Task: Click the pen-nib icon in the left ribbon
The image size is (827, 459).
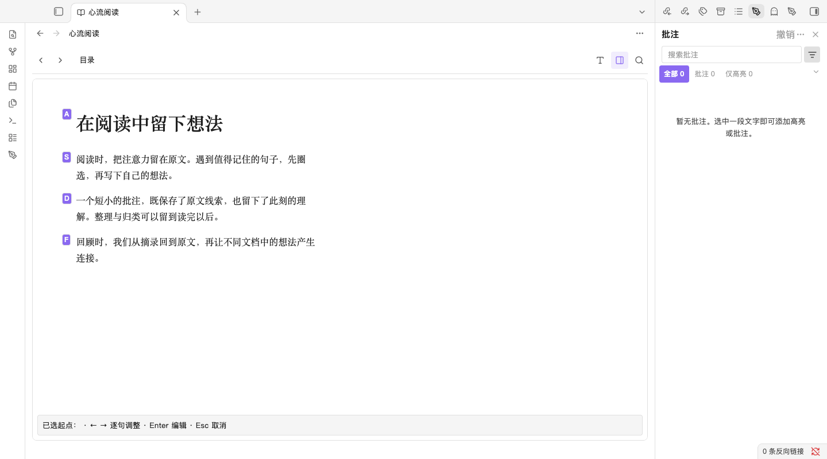Action: click(13, 155)
